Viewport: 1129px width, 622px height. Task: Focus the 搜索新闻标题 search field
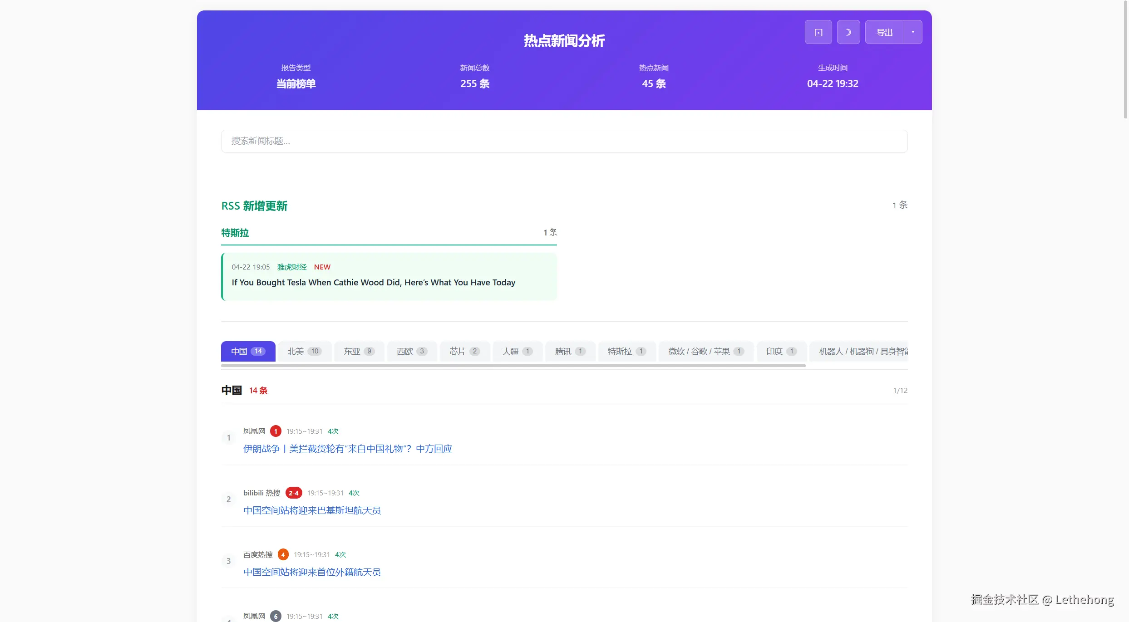point(564,141)
